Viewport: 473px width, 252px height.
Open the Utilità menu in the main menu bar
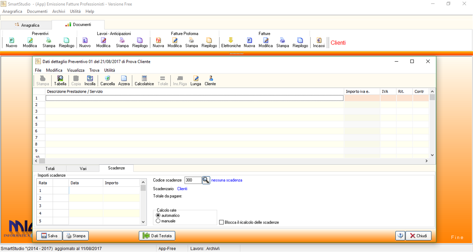75,11
